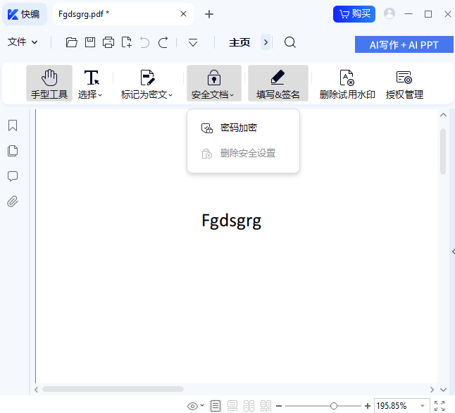455x413 pixels.
Task: Choose 密码加密 password encryption menu item
Action: click(x=238, y=128)
